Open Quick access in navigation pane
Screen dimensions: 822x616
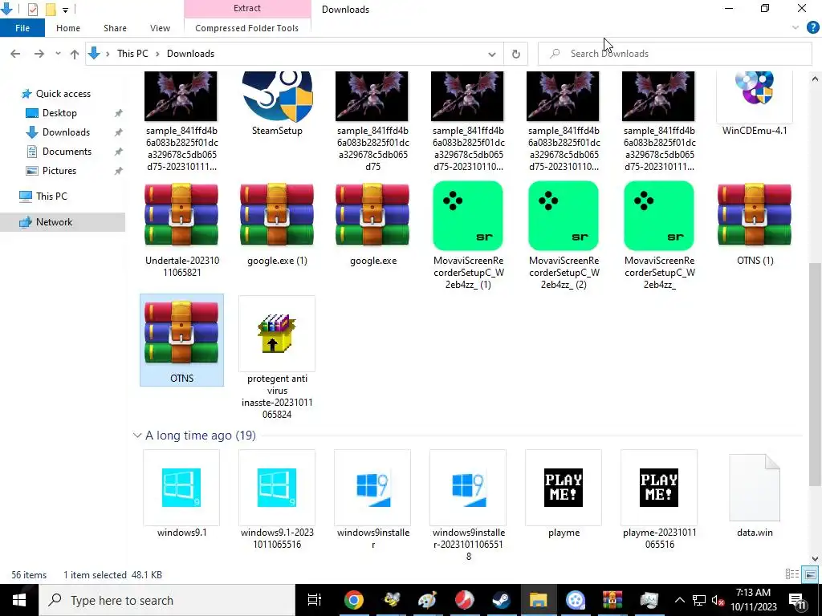63,94
